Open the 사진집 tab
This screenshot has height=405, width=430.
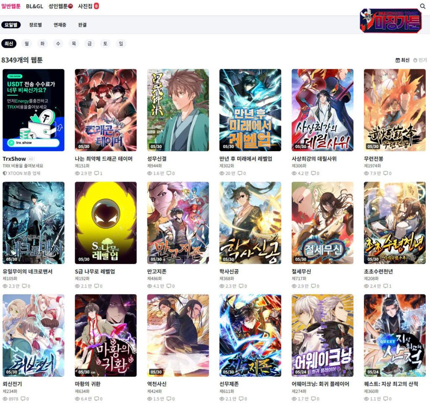[x=88, y=6]
